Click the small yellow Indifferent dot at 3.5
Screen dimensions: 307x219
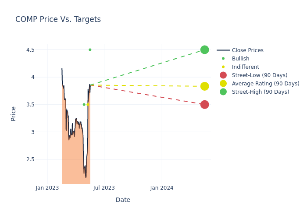88,105
